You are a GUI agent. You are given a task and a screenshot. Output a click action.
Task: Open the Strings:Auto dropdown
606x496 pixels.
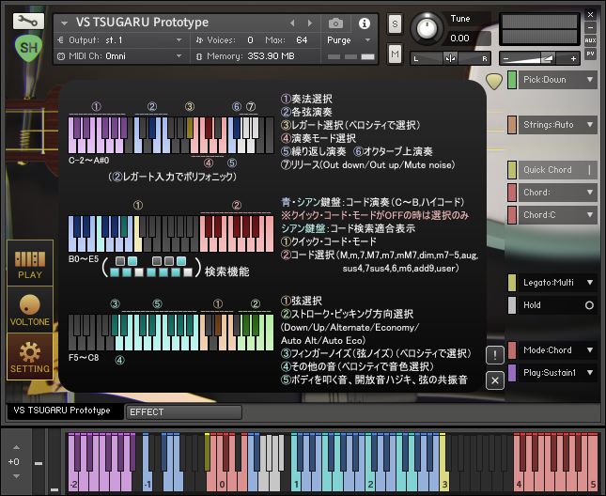558,125
